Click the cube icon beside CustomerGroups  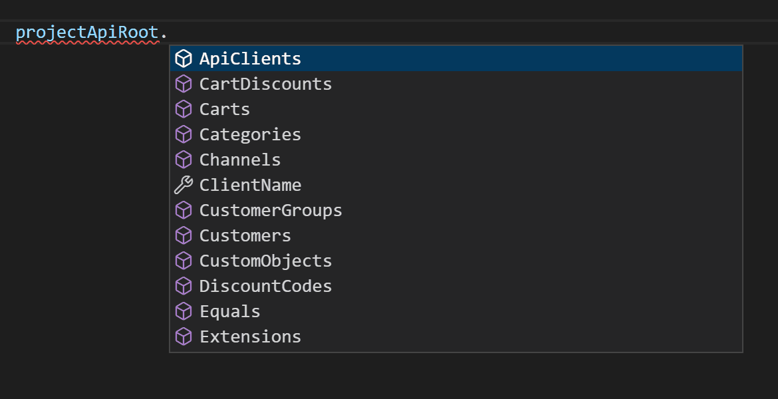[x=183, y=211]
